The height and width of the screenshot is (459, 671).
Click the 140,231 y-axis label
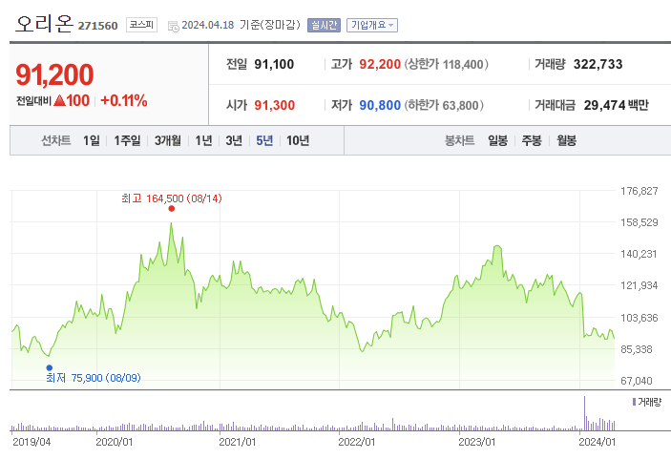point(640,254)
